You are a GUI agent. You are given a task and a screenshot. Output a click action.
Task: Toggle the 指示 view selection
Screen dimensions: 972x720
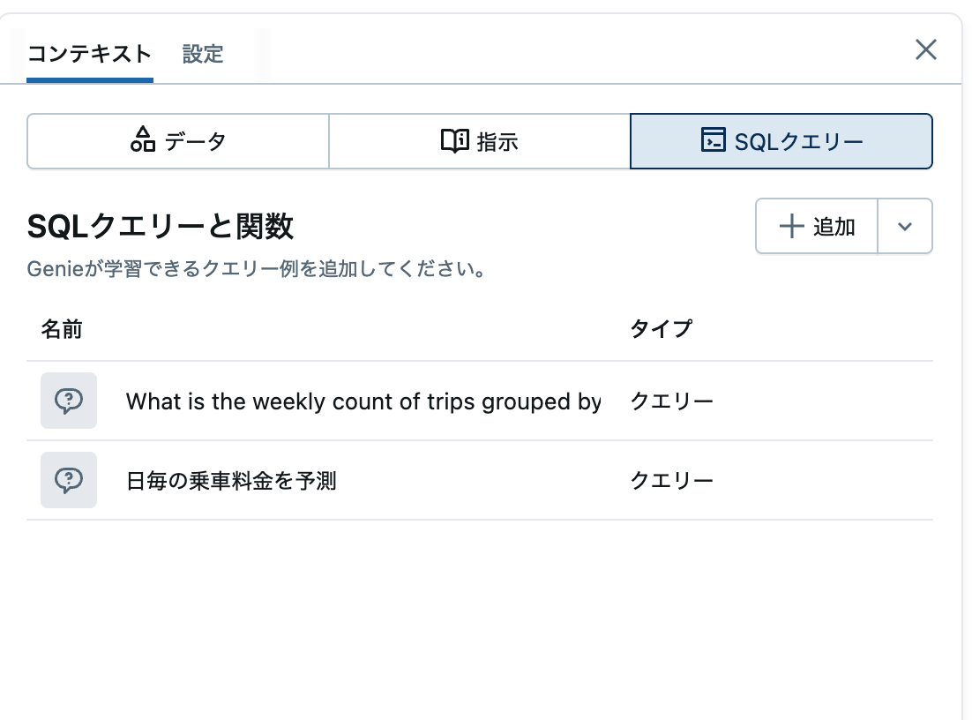(479, 140)
